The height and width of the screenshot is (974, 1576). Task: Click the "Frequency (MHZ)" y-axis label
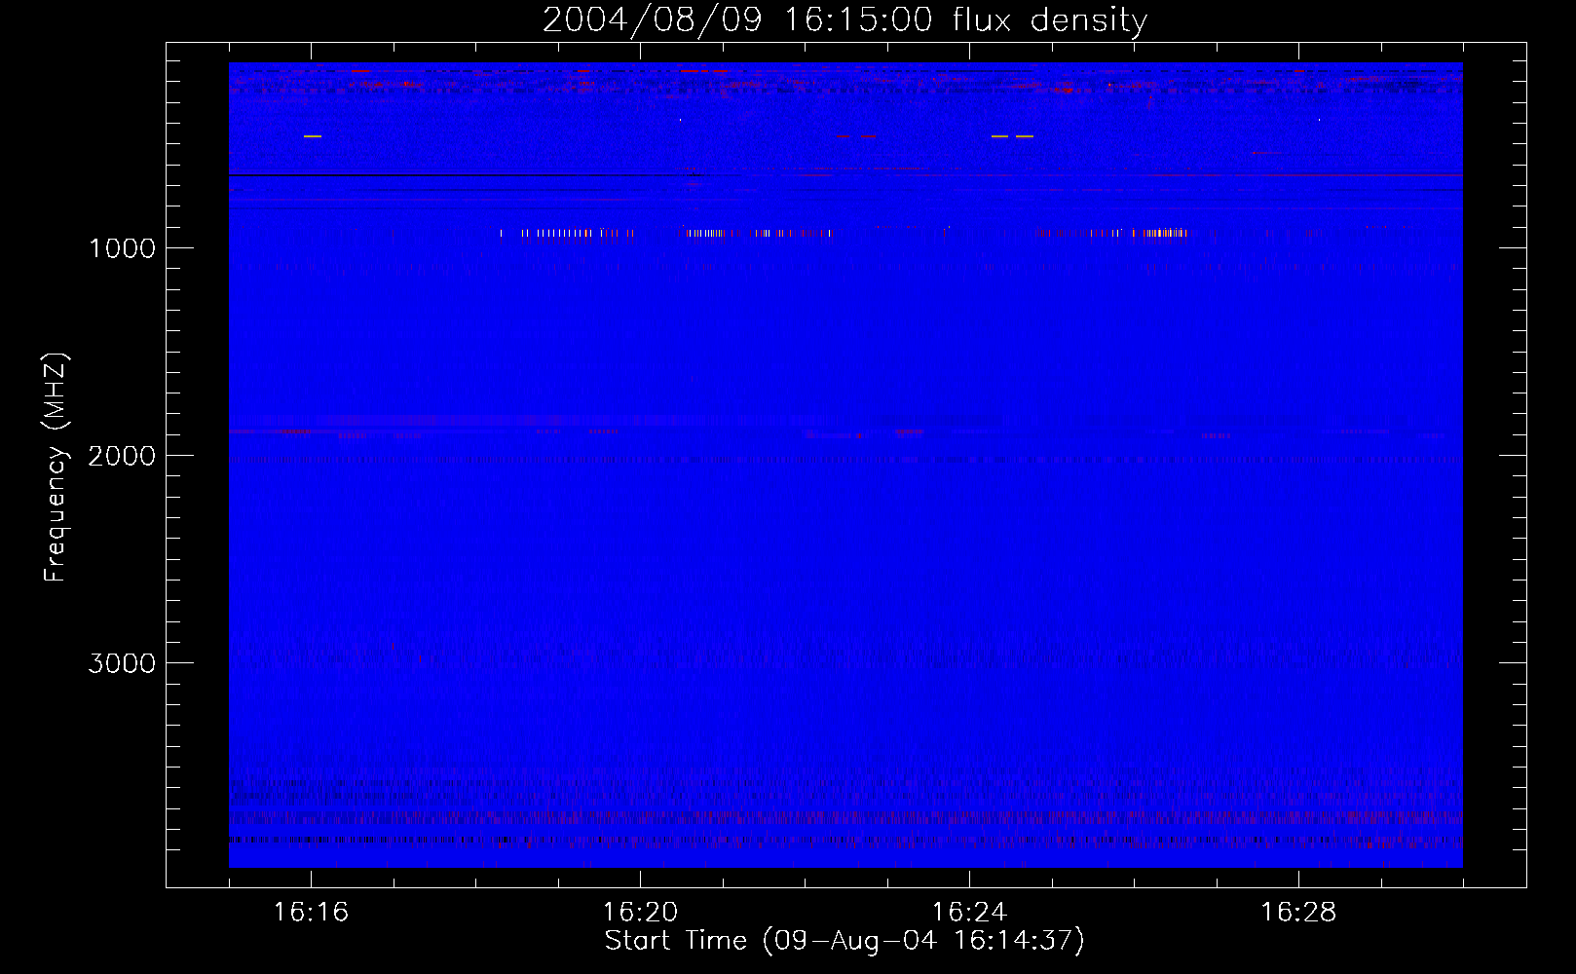coord(56,468)
